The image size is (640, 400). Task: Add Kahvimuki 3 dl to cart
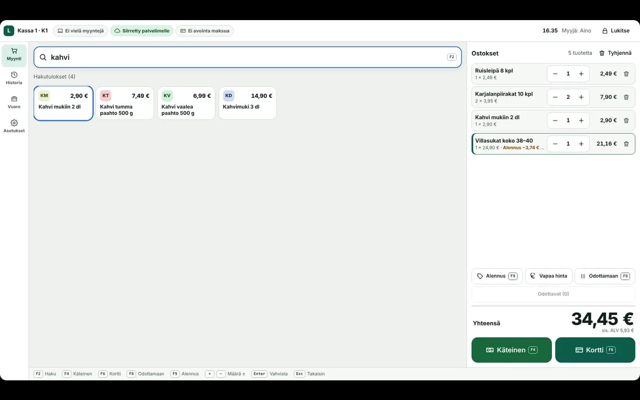point(247,103)
